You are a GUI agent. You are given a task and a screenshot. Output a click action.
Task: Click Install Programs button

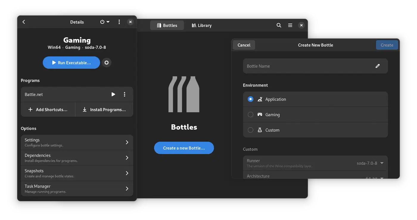point(104,110)
